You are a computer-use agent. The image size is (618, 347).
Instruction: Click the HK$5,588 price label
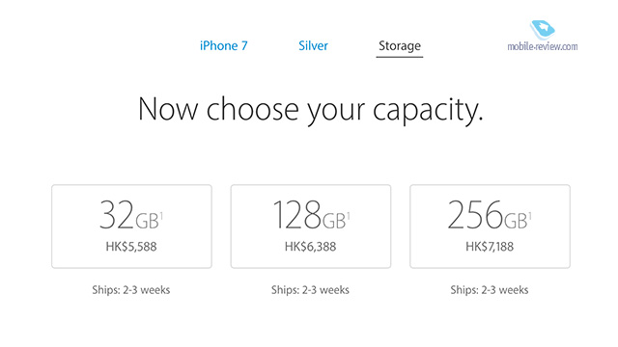point(131,247)
